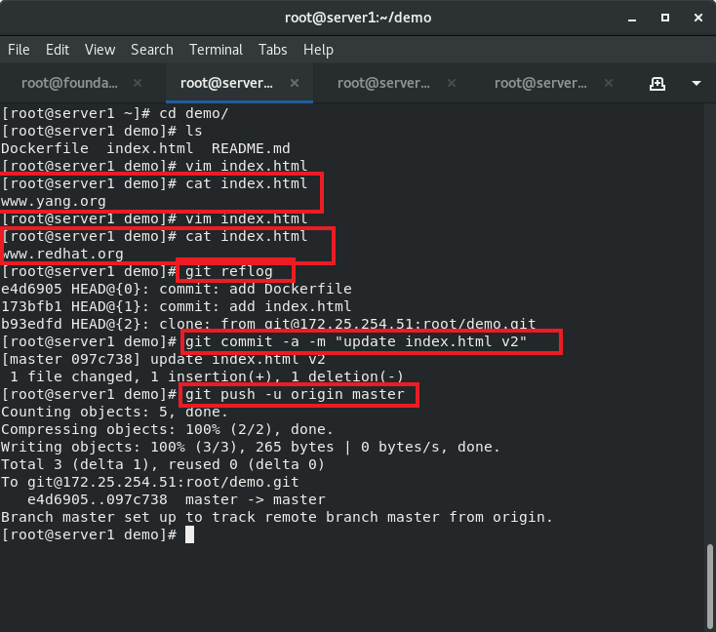Open the Edit menu
Screen dimensions: 716x632
coord(58,50)
